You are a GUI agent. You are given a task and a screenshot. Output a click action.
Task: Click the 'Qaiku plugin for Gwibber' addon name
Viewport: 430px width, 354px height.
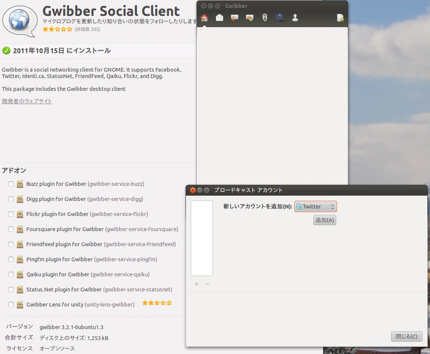58,274
